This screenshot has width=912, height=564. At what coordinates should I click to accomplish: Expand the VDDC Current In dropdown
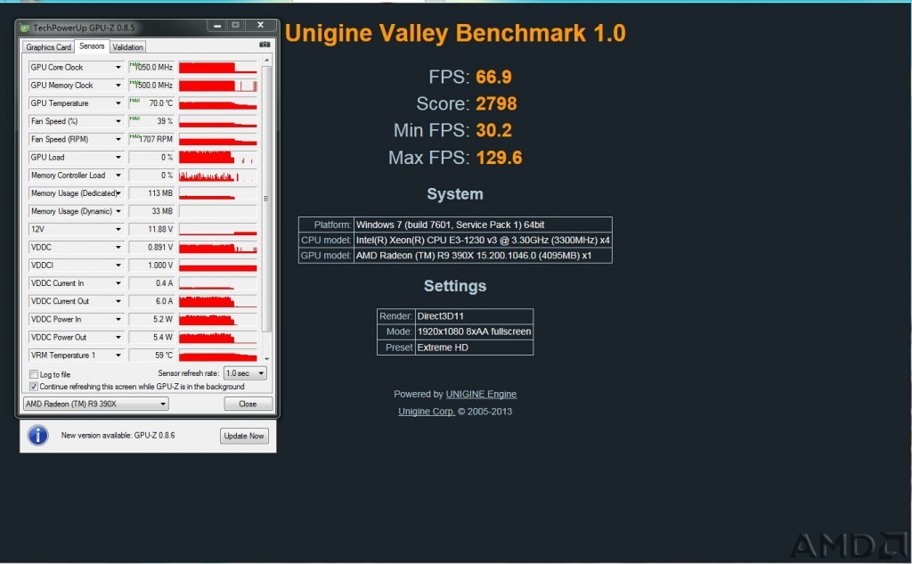118,283
